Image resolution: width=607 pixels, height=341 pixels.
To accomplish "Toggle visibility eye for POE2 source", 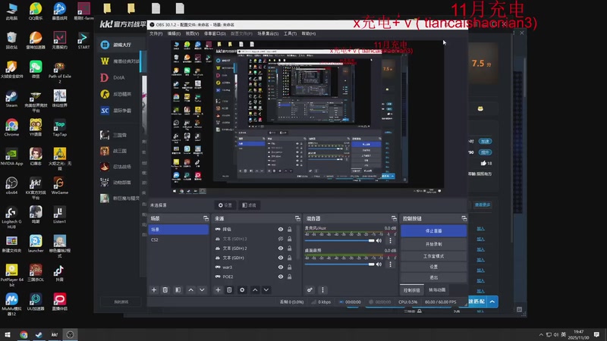I will click(x=281, y=277).
